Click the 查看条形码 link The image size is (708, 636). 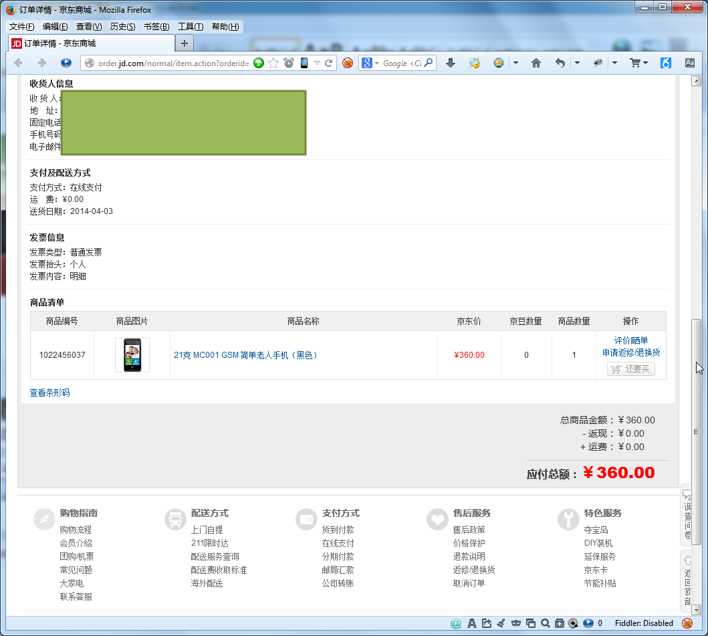click(49, 393)
